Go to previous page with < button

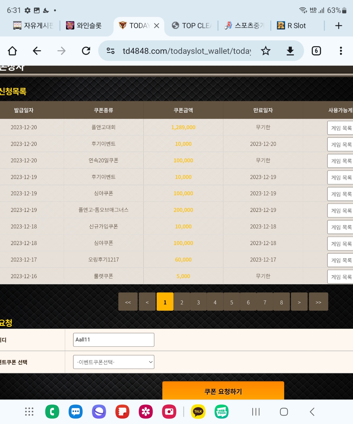point(147,302)
